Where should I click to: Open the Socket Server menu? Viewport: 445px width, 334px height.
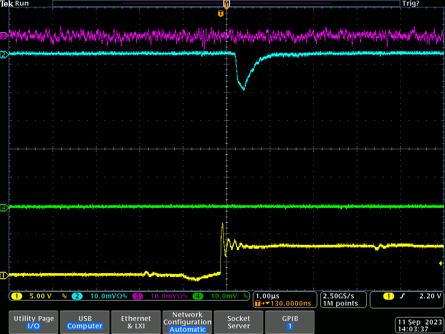pos(239,322)
